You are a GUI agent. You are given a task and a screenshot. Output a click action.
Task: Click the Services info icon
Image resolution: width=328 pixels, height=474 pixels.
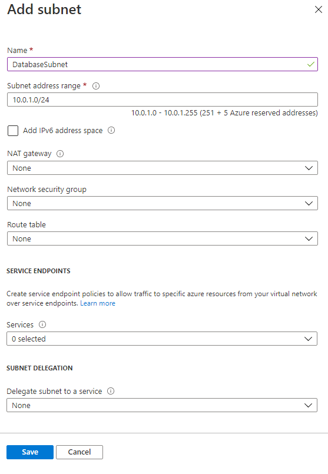click(42, 324)
